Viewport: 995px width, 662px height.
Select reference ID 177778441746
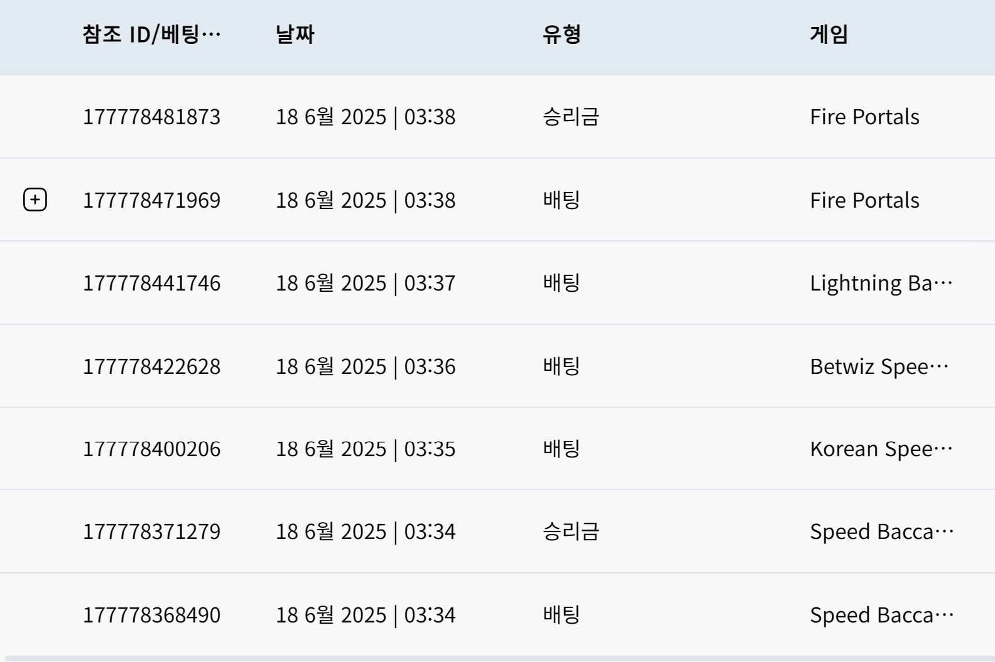(x=151, y=283)
